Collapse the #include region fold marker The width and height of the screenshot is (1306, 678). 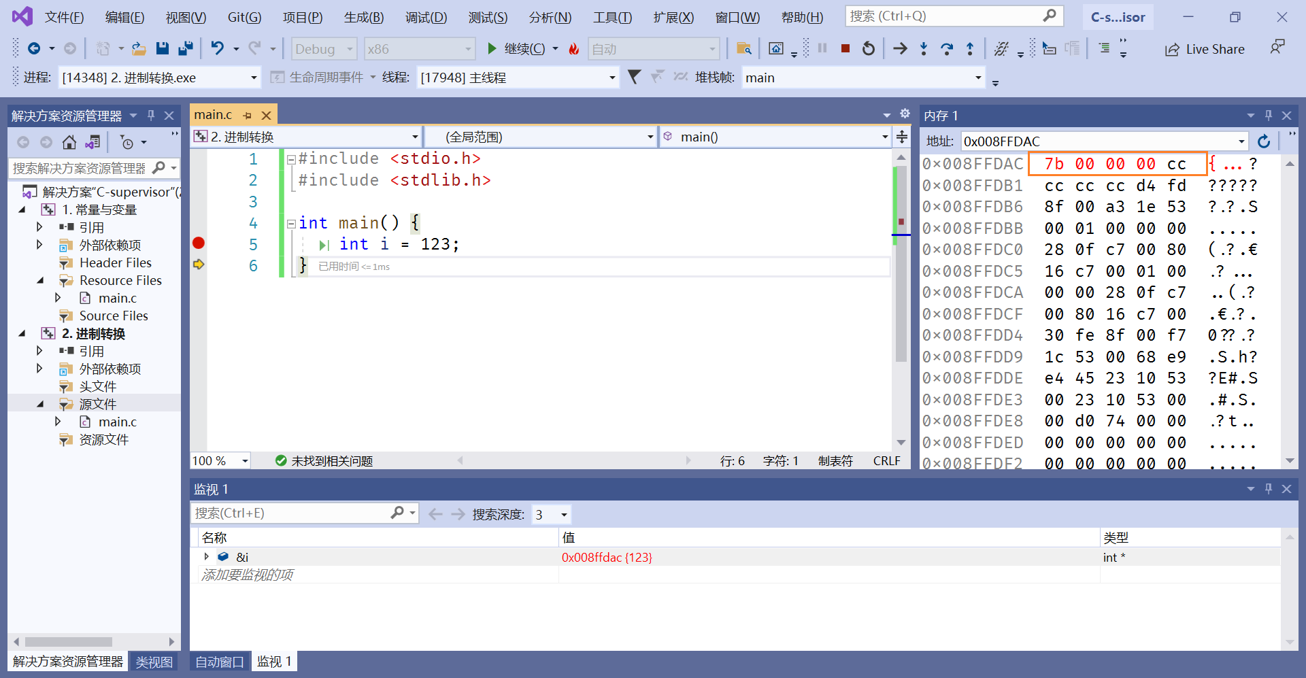[x=291, y=159]
